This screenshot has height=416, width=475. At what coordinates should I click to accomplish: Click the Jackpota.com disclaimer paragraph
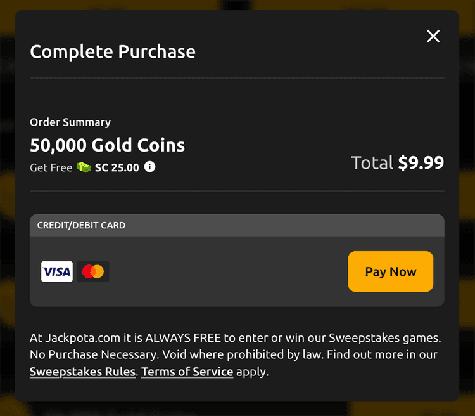click(x=236, y=354)
